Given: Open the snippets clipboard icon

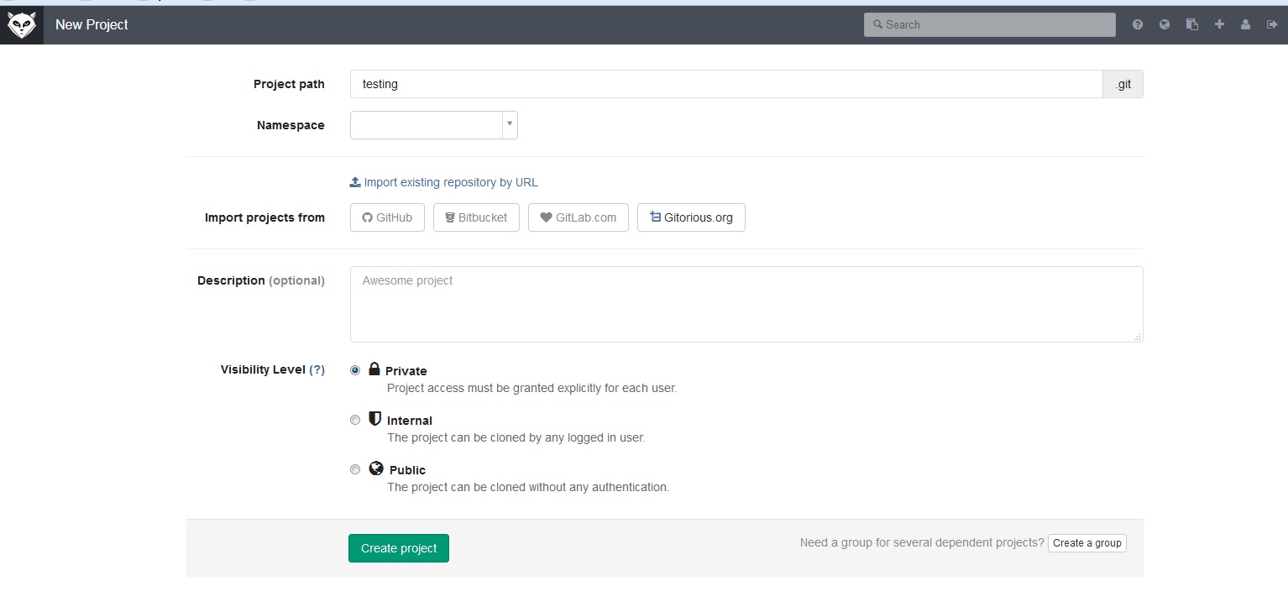Looking at the screenshot, I should click(x=1191, y=24).
